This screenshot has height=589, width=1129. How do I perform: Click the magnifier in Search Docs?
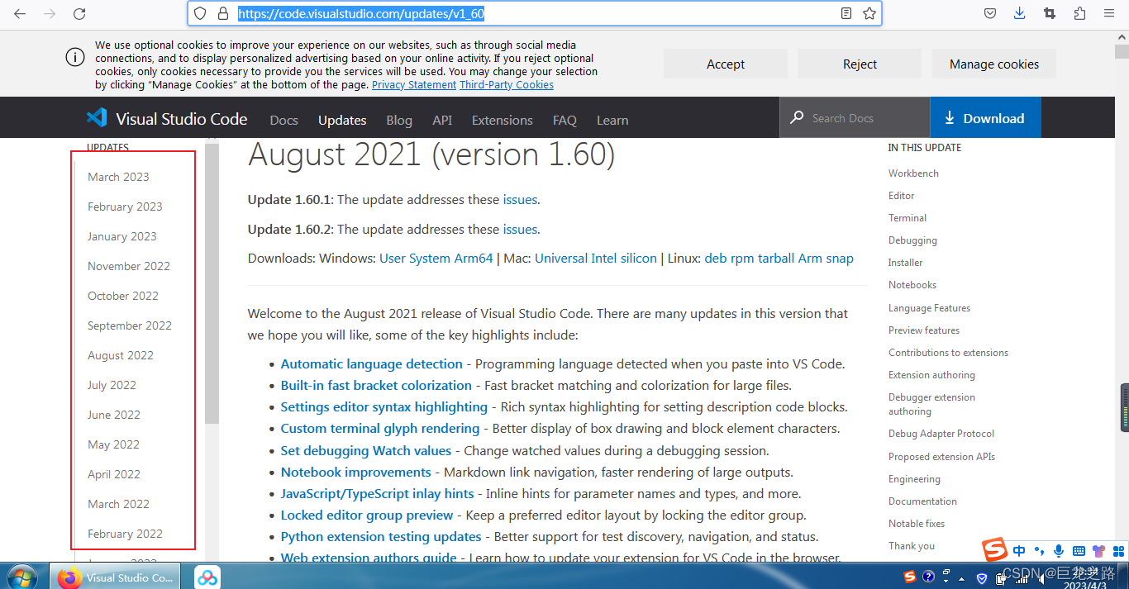[x=797, y=117]
